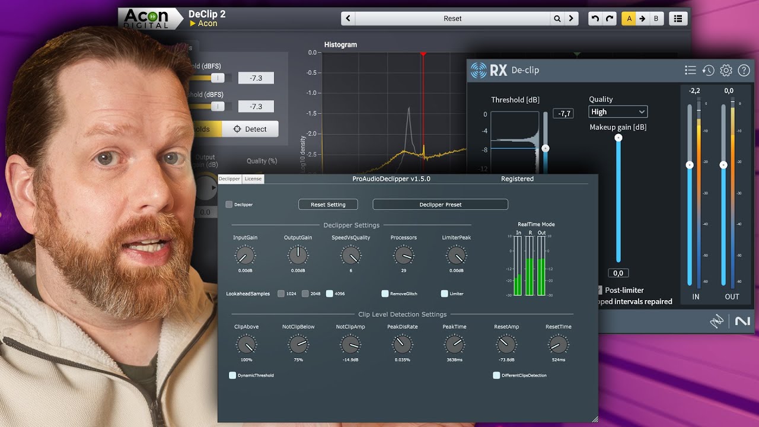Viewport: 759px width, 427px height.
Task: Toggle RemoveGlitch checkbox
Action: click(x=385, y=294)
